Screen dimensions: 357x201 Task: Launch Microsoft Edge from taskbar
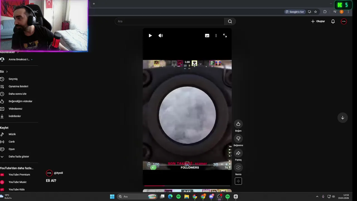click(170, 197)
